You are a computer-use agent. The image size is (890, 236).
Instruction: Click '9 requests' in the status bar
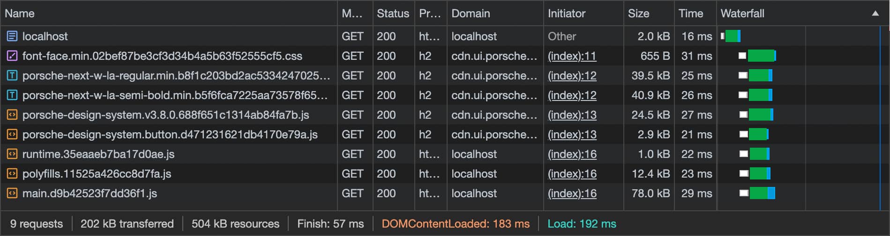tap(37, 224)
